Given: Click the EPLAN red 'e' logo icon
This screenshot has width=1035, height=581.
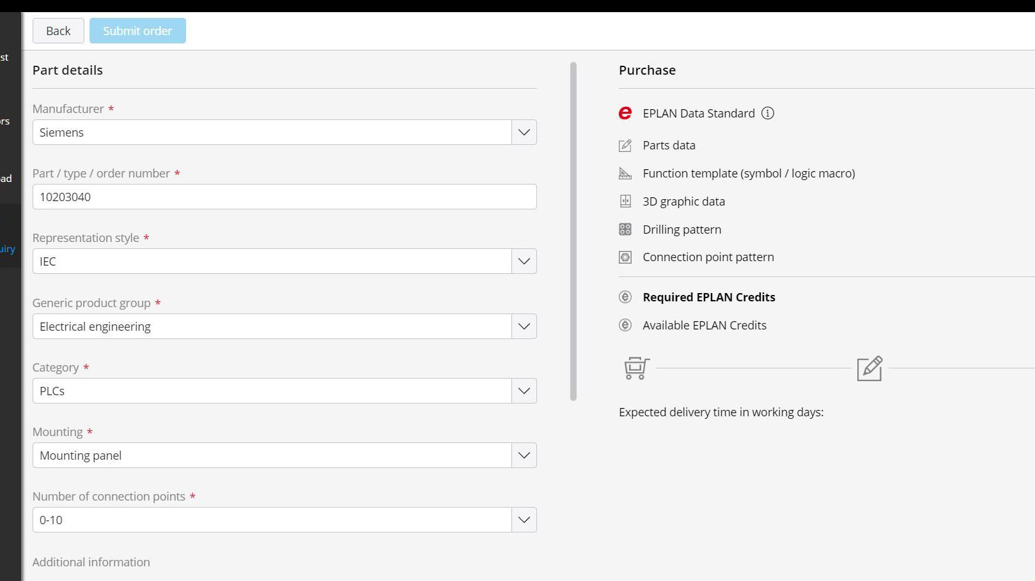Looking at the screenshot, I should pos(625,113).
